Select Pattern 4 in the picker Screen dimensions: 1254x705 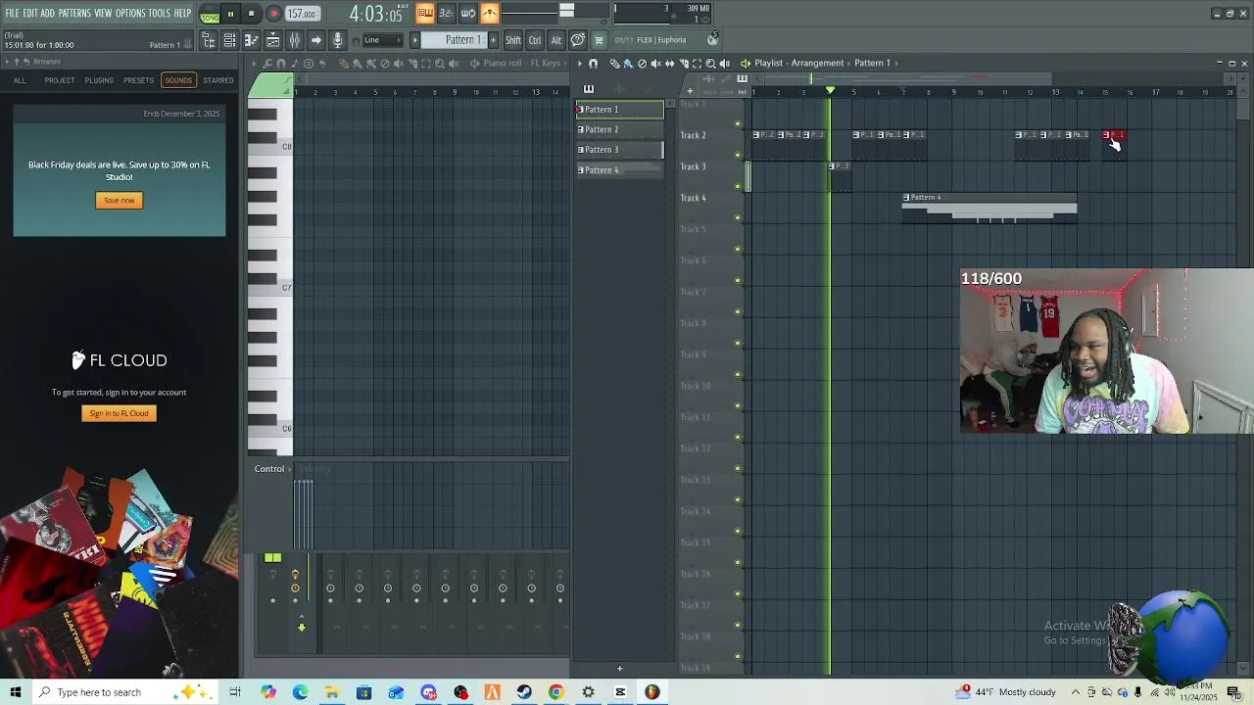[619, 170]
